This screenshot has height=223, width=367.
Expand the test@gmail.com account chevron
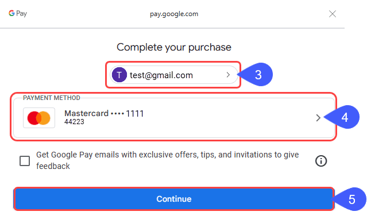tap(228, 75)
